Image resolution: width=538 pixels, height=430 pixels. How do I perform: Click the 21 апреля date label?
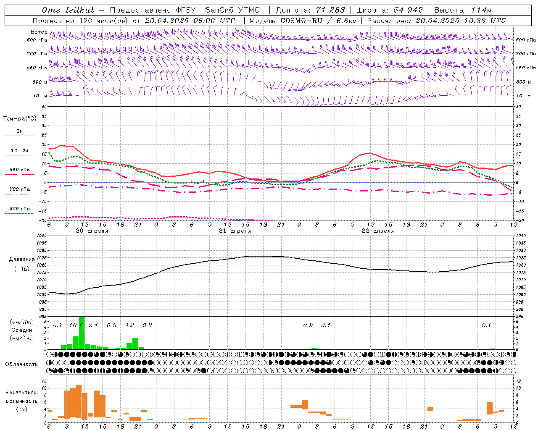point(235,231)
